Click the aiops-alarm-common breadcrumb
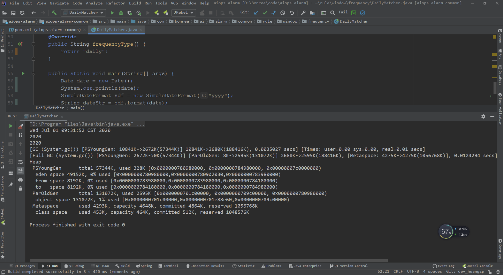 (64, 21)
